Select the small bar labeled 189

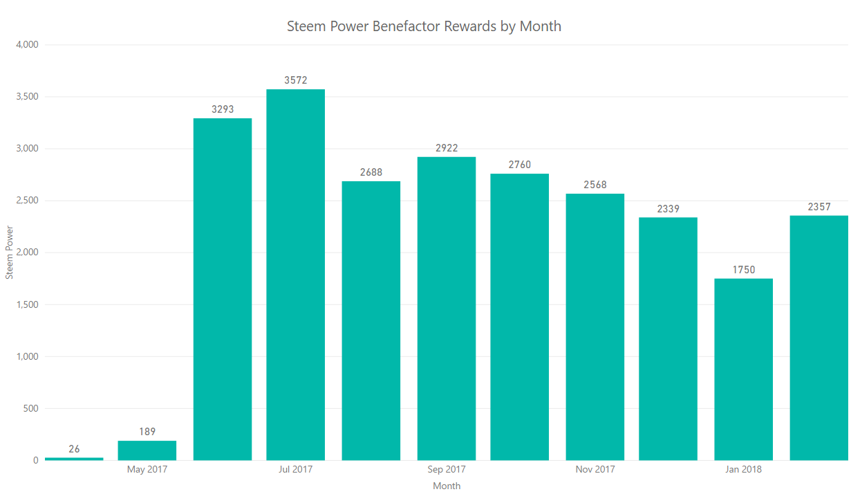pos(147,450)
